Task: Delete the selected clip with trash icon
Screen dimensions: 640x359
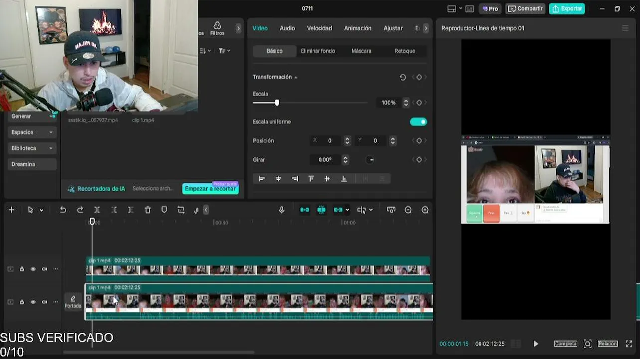Action: [x=147, y=210]
